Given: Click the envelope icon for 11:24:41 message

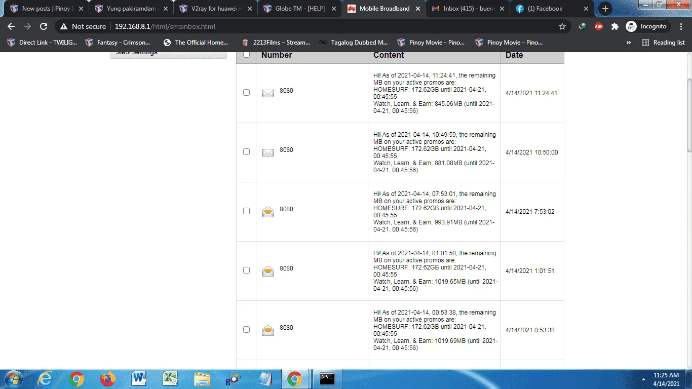Looking at the screenshot, I should point(268,93).
